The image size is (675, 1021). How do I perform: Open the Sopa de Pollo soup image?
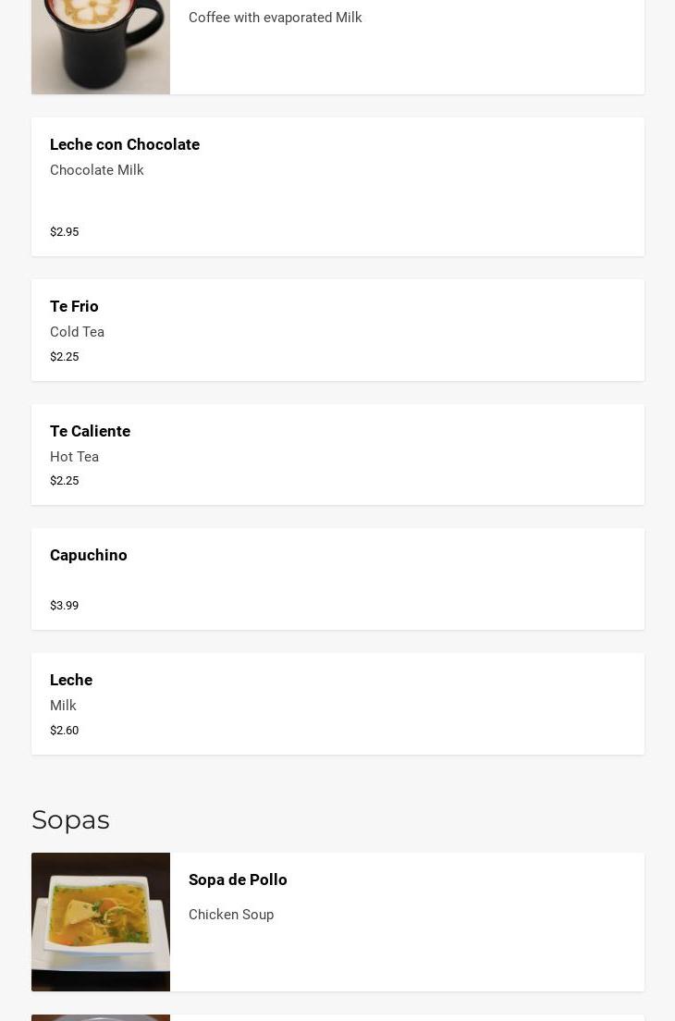click(100, 921)
